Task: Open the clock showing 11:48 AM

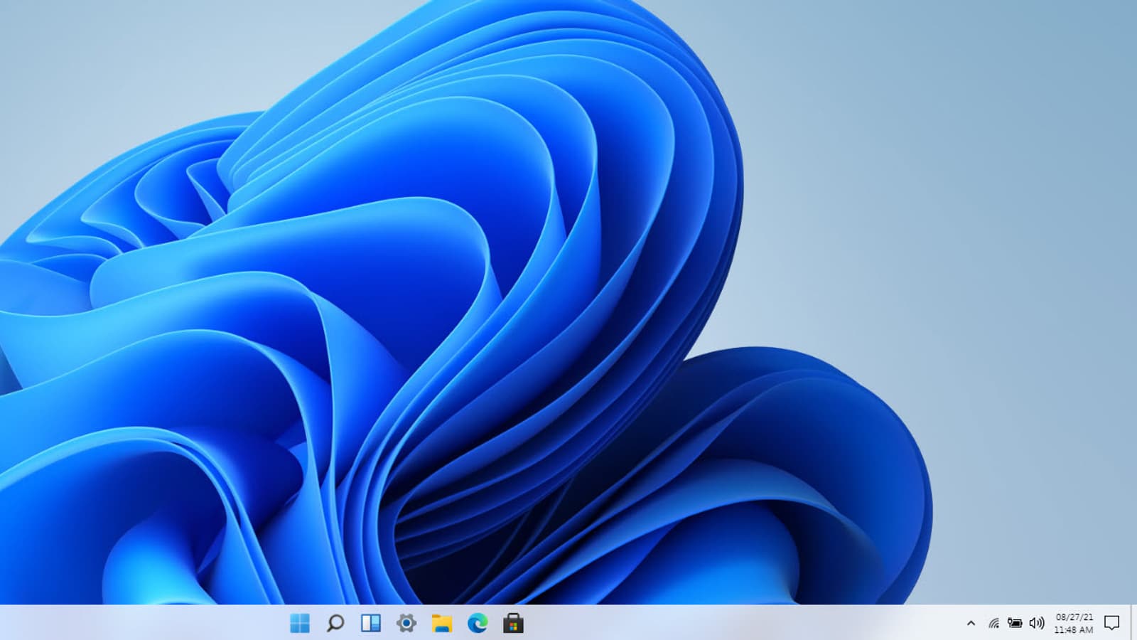Action: 1074,624
